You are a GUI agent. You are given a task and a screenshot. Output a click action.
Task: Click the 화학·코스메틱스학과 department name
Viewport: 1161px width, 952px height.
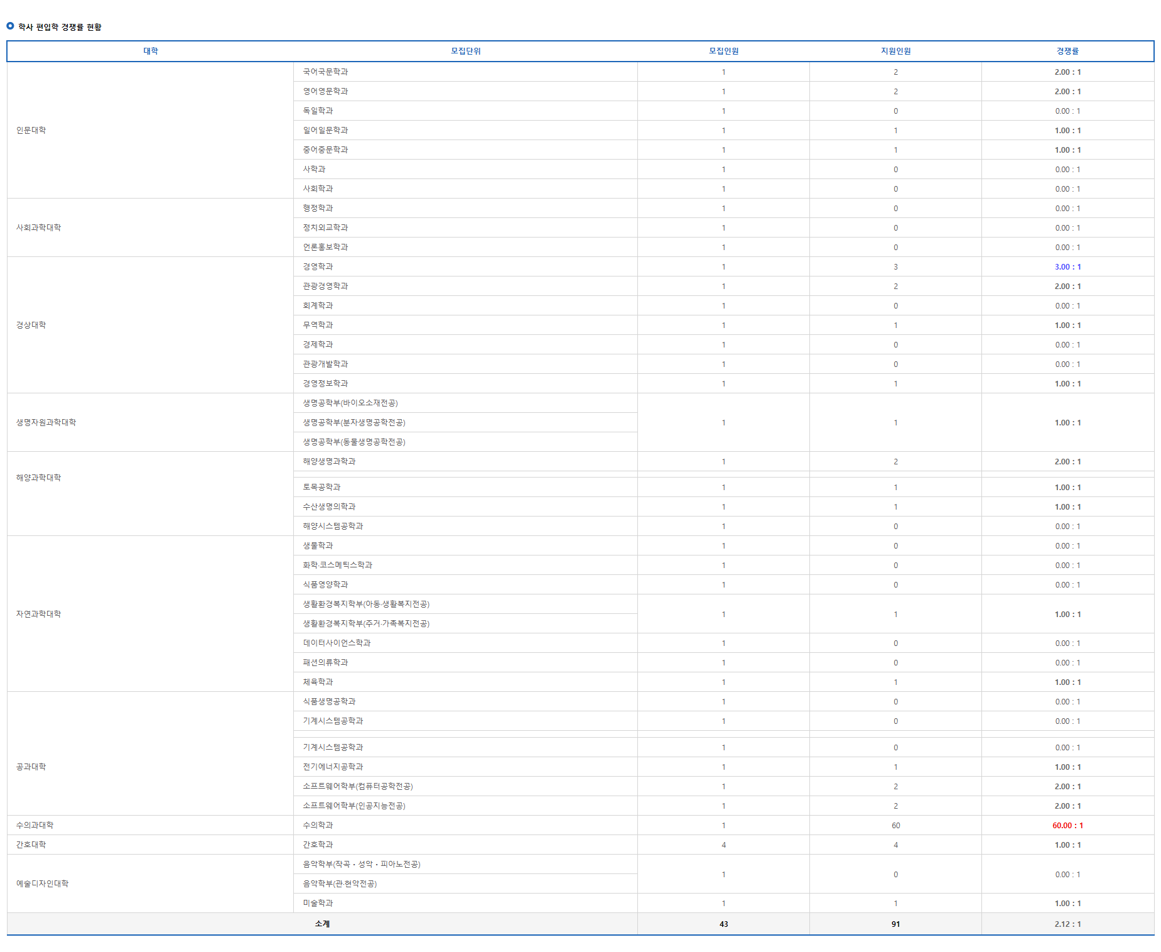337,565
